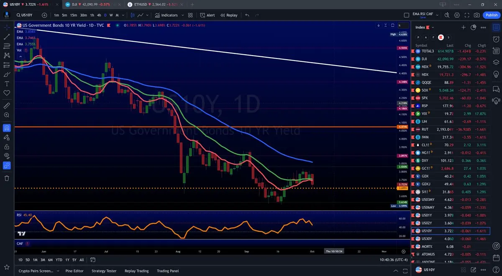502x276 pixels.
Task: Open the Trading Panel tab
Action: pos(168,271)
